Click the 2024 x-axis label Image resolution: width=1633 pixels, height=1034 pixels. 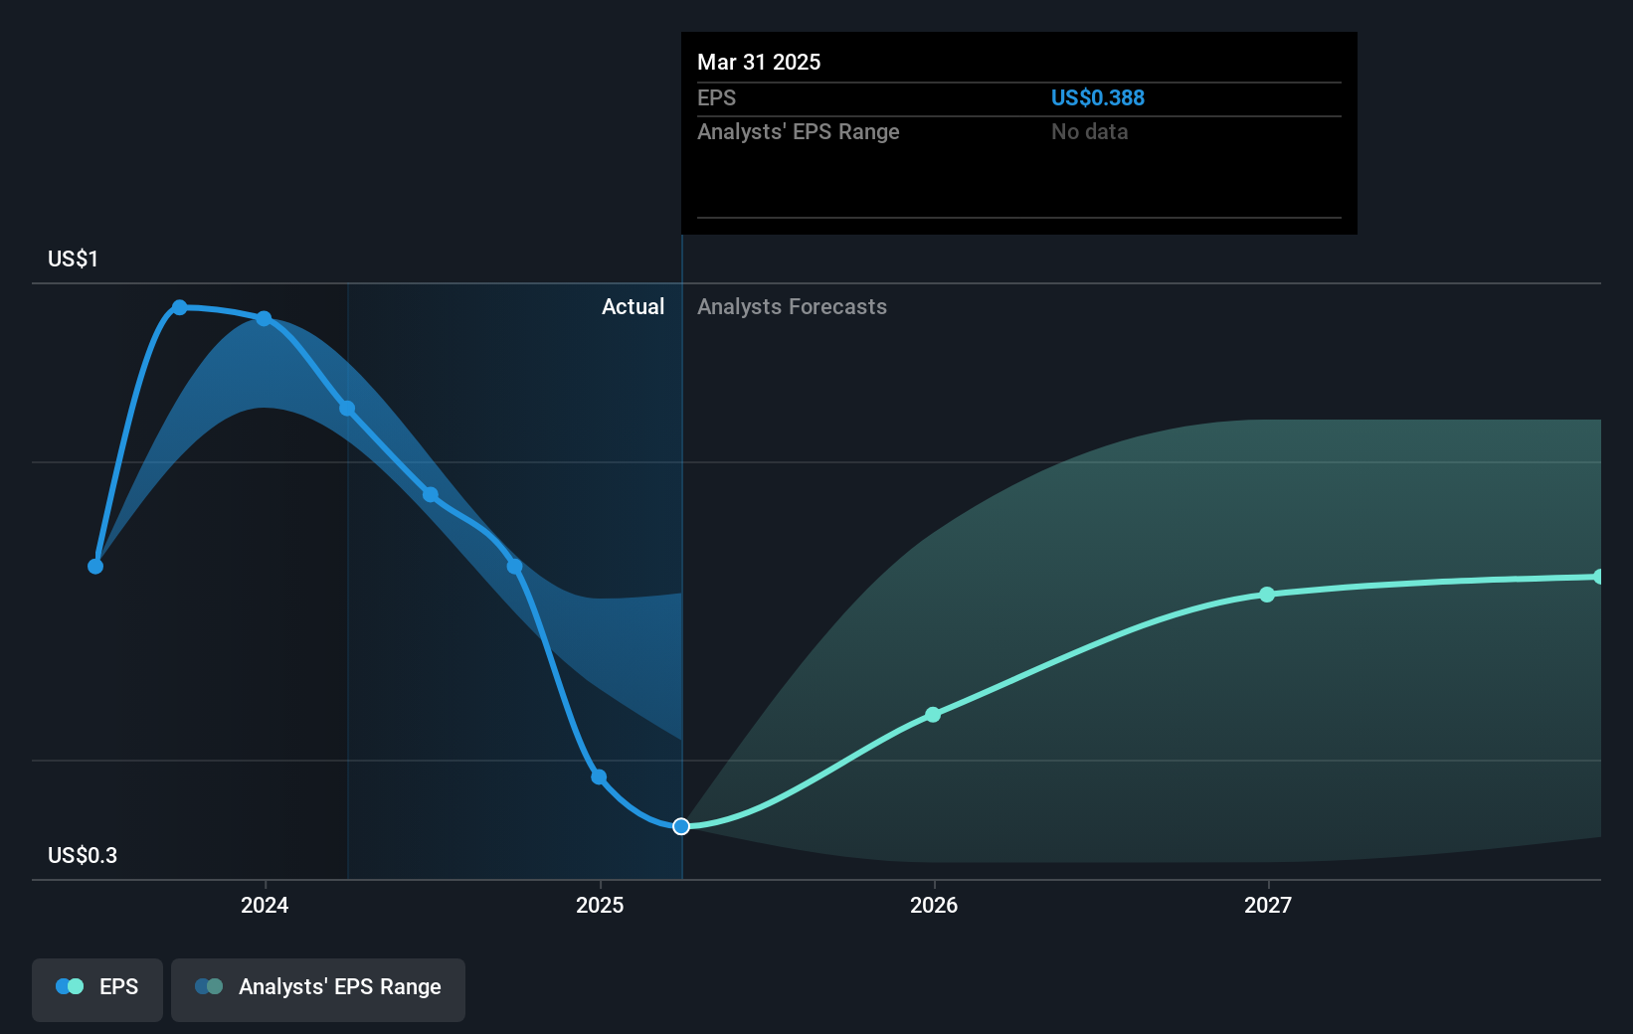coord(265,905)
